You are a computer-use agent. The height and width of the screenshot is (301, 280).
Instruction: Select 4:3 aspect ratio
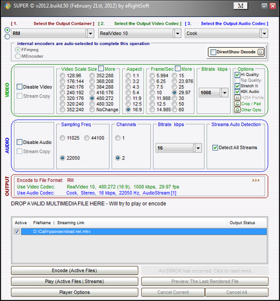[128, 87]
